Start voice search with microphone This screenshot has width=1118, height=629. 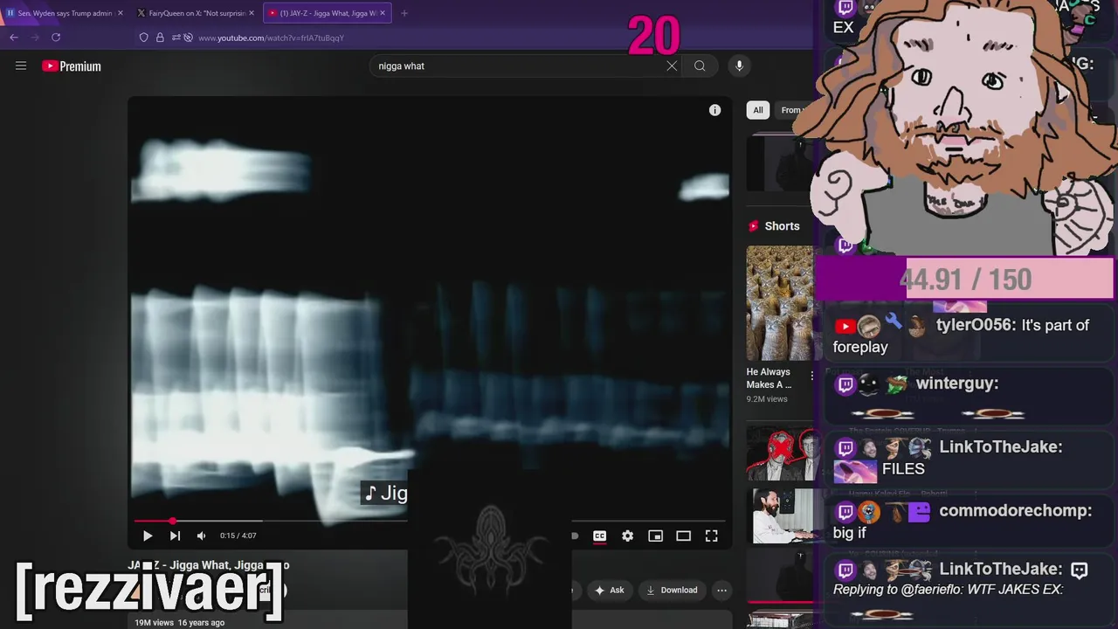[x=739, y=66]
